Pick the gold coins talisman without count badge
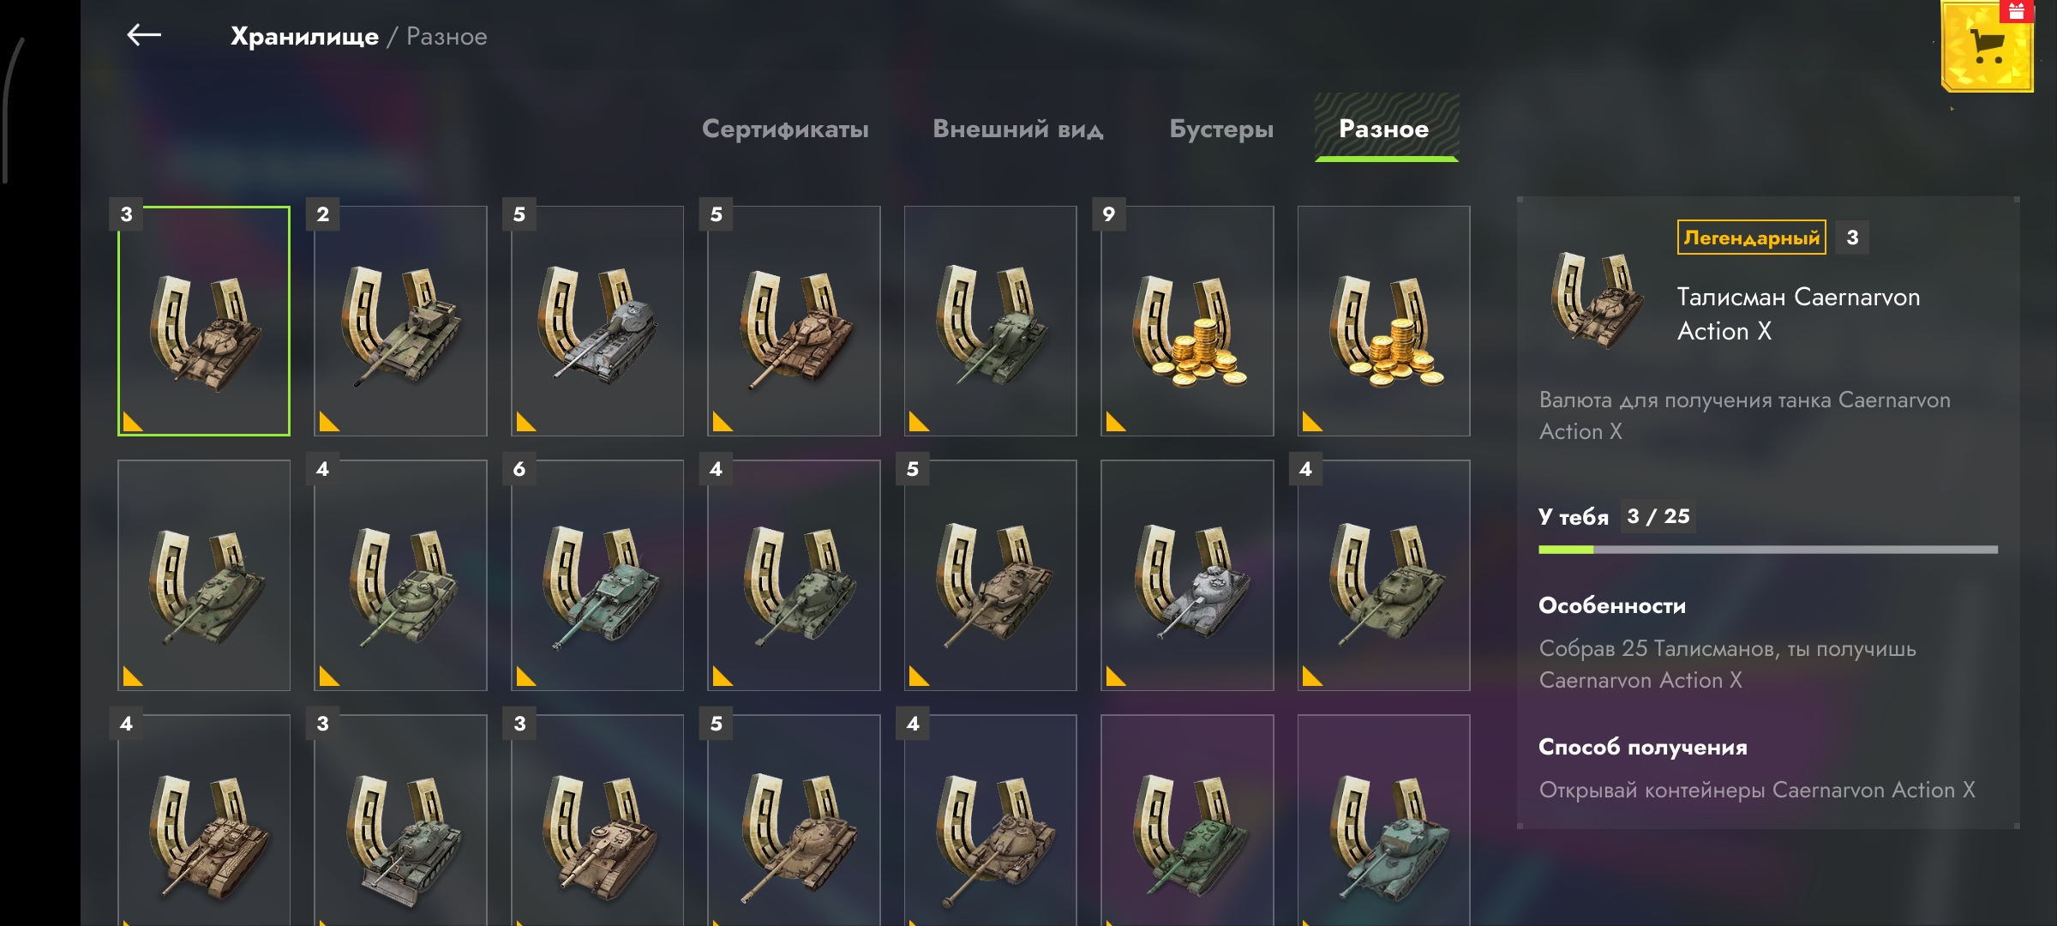 (x=1383, y=321)
